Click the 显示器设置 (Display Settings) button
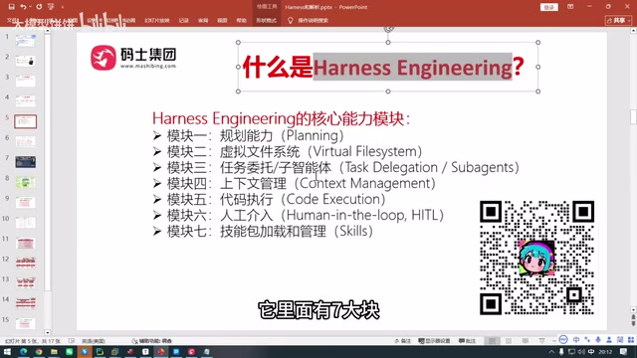Screen dimensions: 637x358 point(434,341)
